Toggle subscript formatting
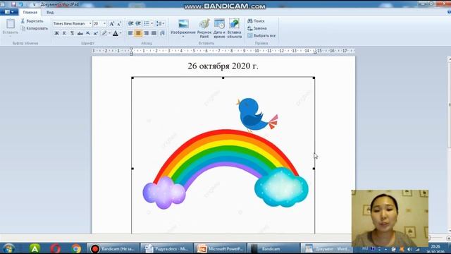The image size is (451, 254). [88, 33]
